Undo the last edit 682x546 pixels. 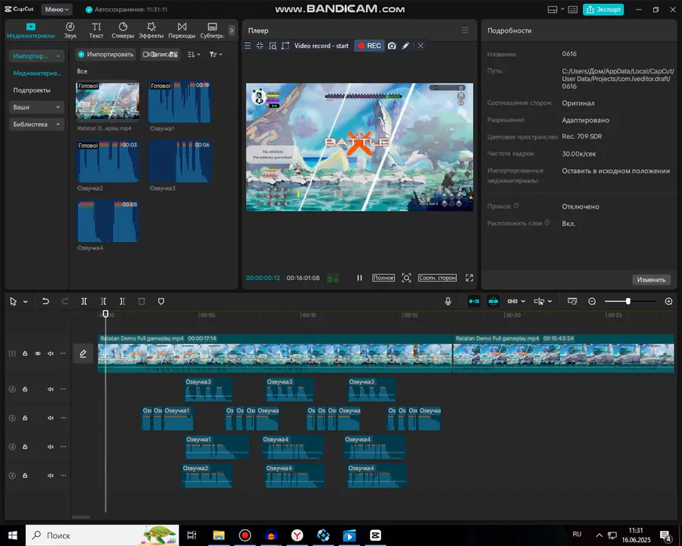45,301
